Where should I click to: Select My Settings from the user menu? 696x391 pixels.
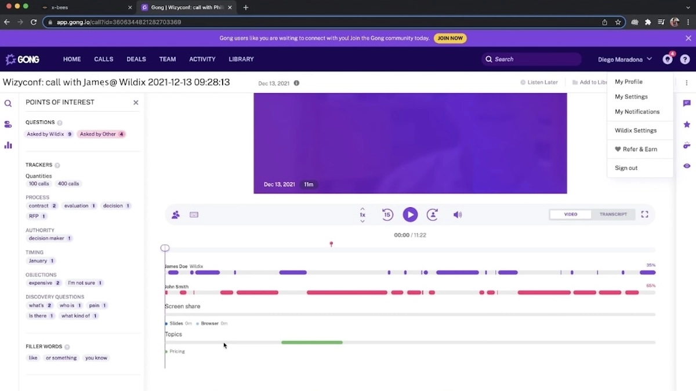point(631,97)
